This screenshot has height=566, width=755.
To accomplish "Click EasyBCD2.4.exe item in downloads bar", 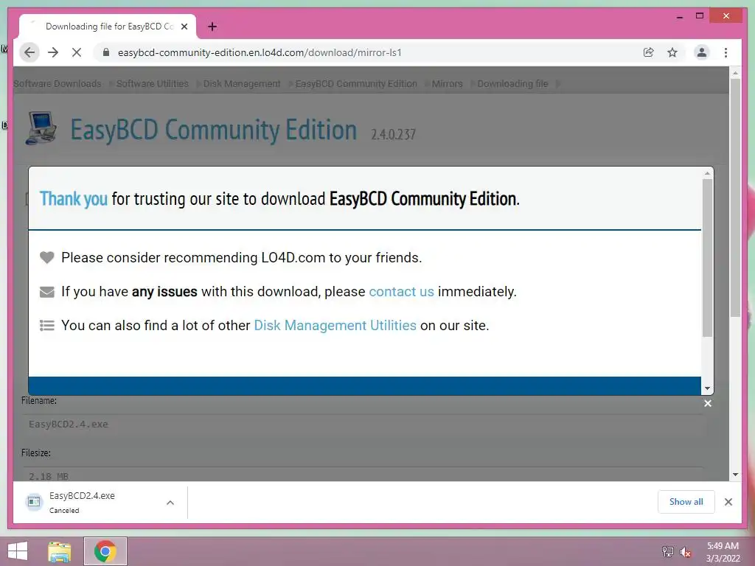I will click(82, 502).
